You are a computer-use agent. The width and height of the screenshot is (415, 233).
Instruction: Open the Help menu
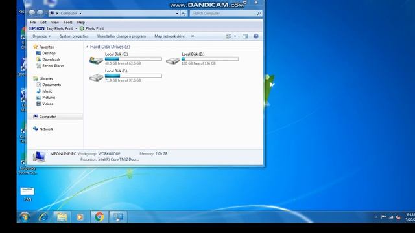80,22
